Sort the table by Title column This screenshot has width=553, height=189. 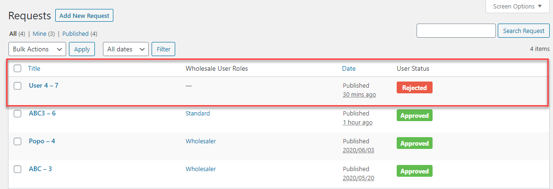tap(34, 68)
